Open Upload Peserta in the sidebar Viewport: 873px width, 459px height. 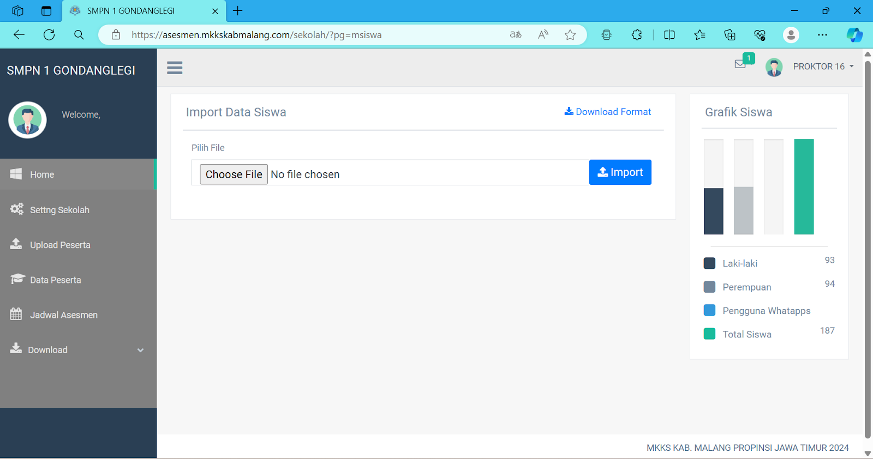click(x=78, y=245)
